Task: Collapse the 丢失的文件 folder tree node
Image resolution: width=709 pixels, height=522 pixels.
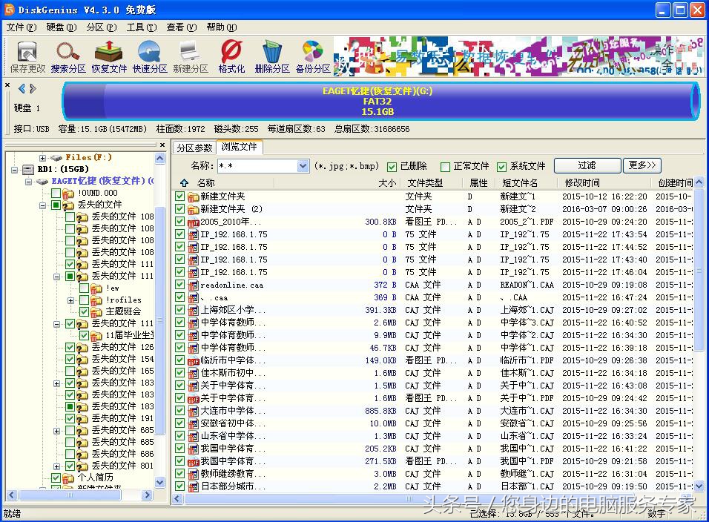Action: (x=43, y=205)
